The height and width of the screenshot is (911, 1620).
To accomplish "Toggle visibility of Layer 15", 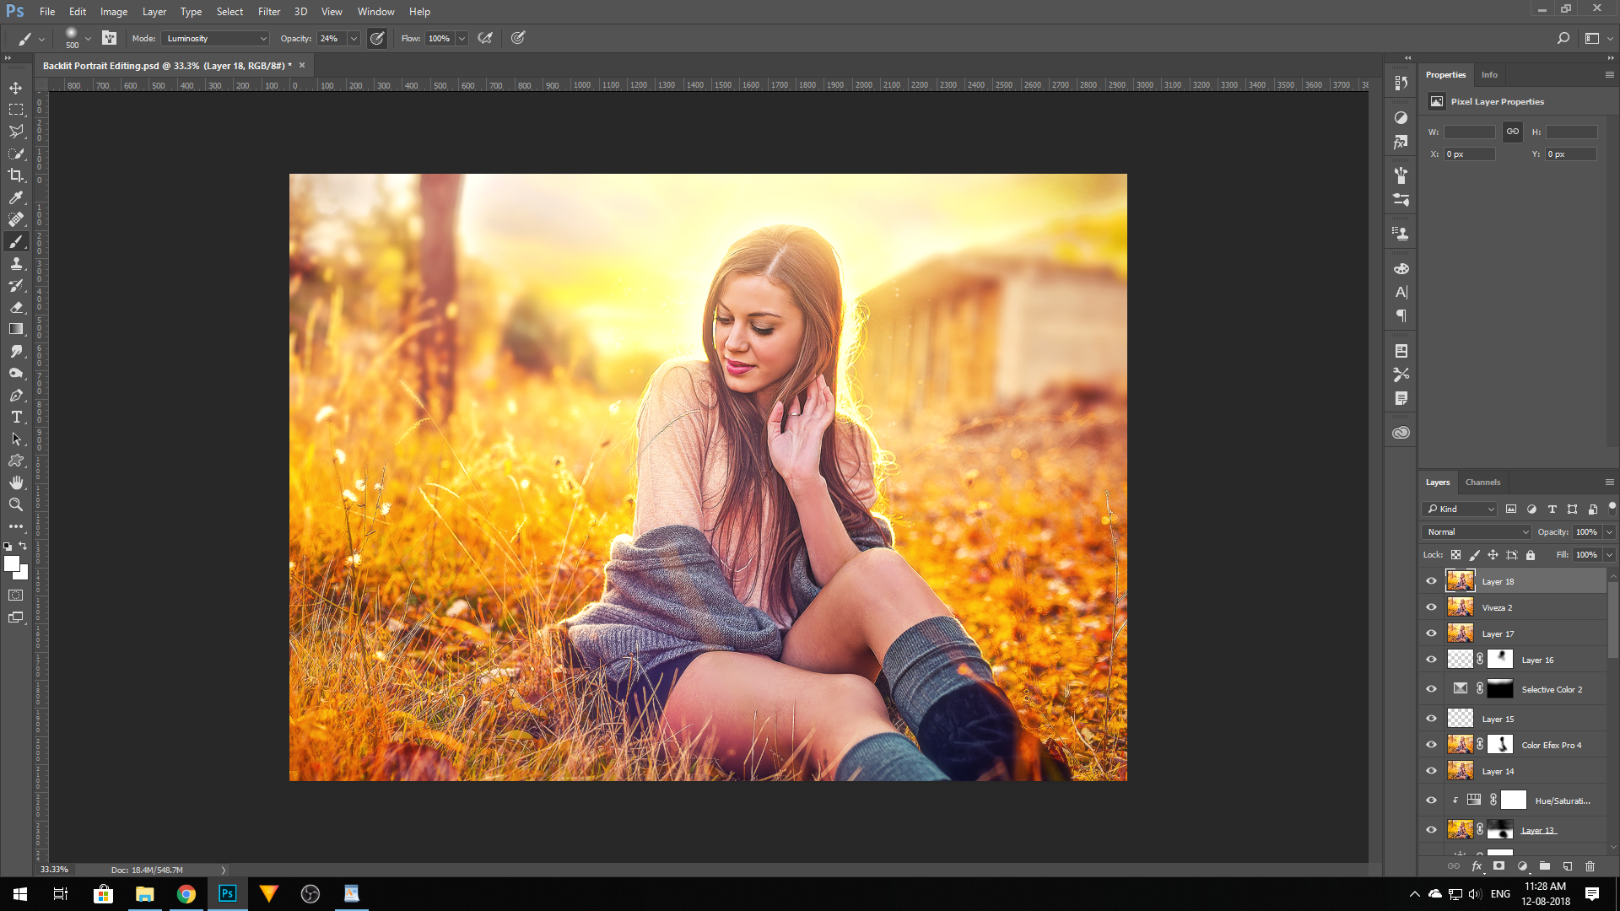I will (1431, 719).
